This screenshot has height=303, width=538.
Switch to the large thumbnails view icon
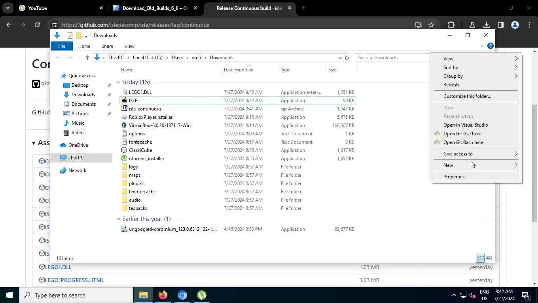point(489,258)
